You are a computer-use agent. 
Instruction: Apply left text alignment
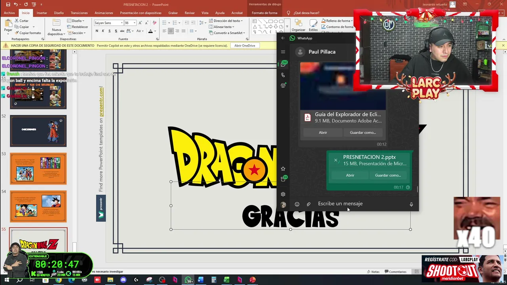(164, 31)
